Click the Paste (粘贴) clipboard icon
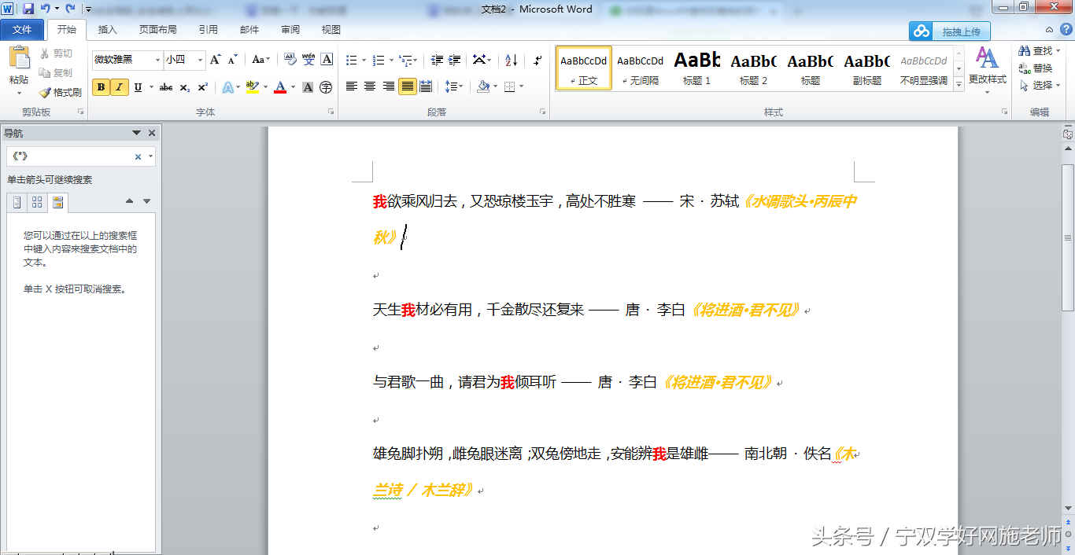Image resolution: width=1075 pixels, height=555 pixels. coord(18,59)
